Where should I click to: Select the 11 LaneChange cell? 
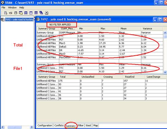click(x=156, y=81)
